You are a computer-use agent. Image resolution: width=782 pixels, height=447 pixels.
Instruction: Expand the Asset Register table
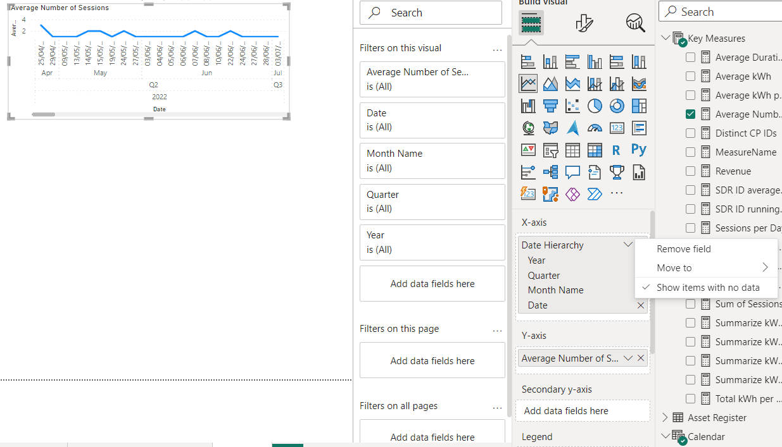[665, 417]
